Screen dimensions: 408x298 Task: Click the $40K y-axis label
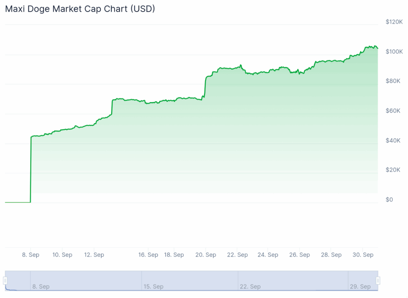coord(392,140)
